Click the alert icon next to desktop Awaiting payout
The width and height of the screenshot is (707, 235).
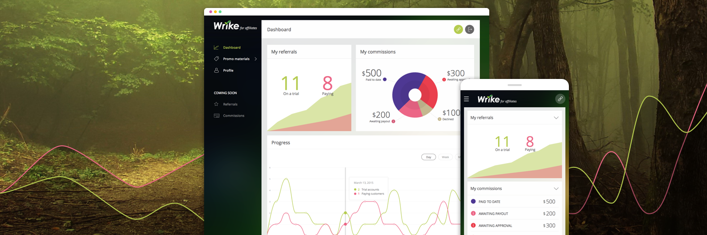tap(393, 121)
